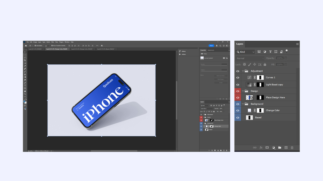Click new group folder icon in enlarged Layers panel
The image size is (323, 181).
(280, 148)
